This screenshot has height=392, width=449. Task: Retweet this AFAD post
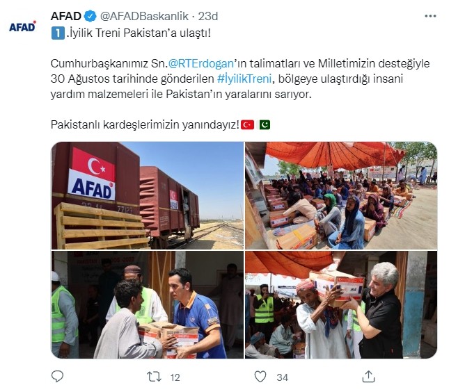[154, 377]
